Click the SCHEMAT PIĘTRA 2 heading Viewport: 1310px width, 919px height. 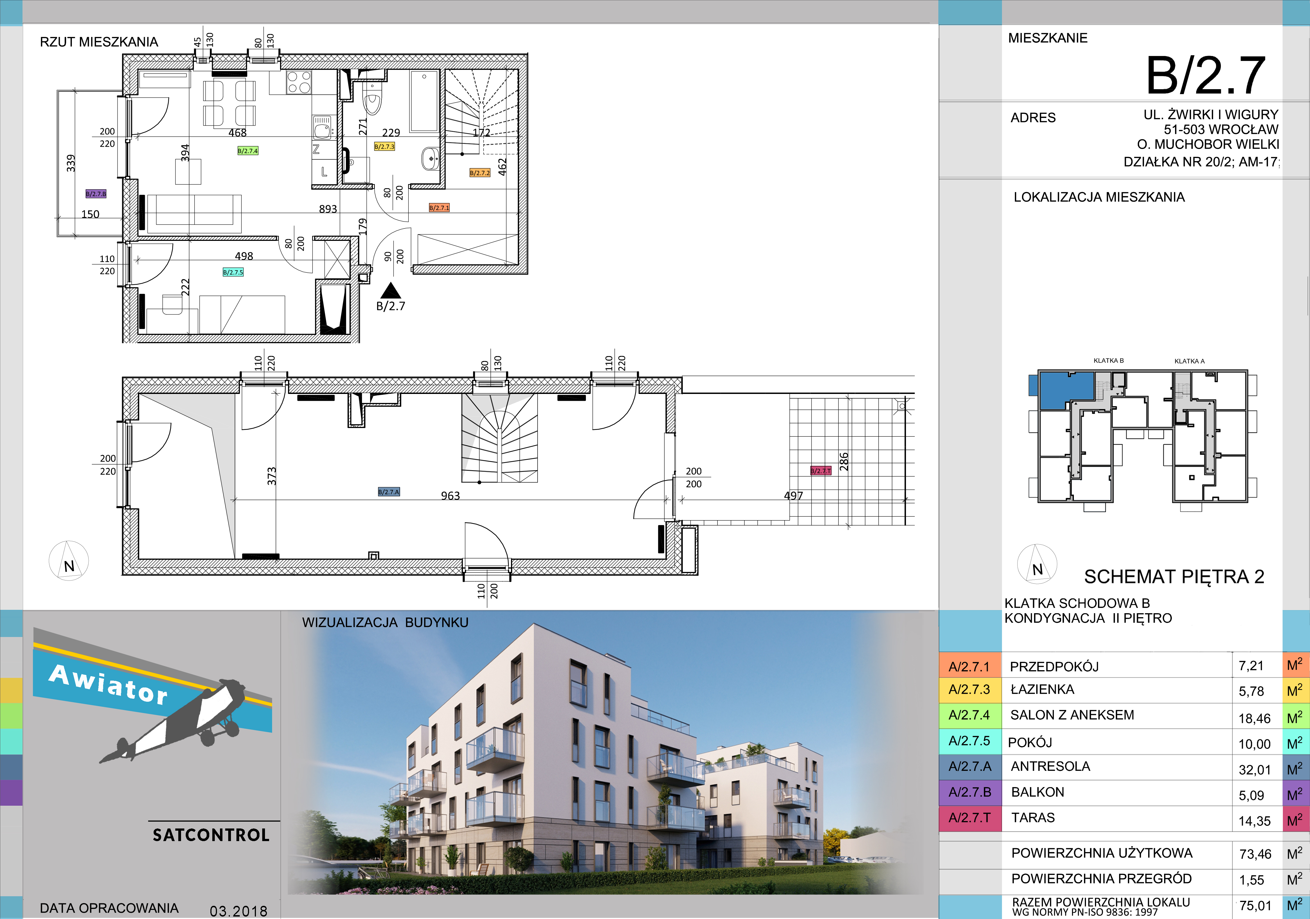pyautogui.click(x=1174, y=577)
